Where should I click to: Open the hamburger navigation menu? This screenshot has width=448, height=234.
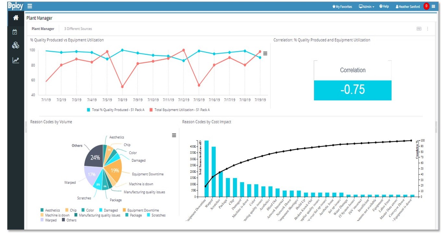(x=30, y=6)
